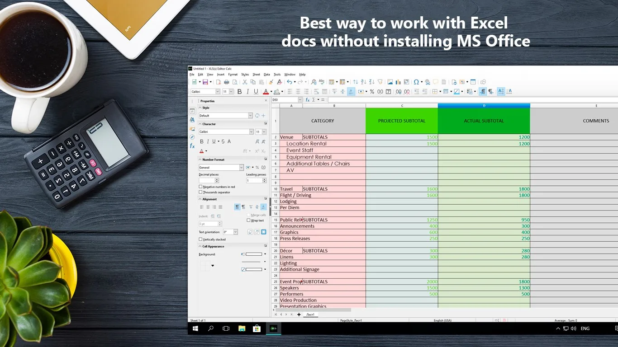Screen dimensions: 618x347
Task: Open taskbar Search magnifier
Action: (211, 328)
